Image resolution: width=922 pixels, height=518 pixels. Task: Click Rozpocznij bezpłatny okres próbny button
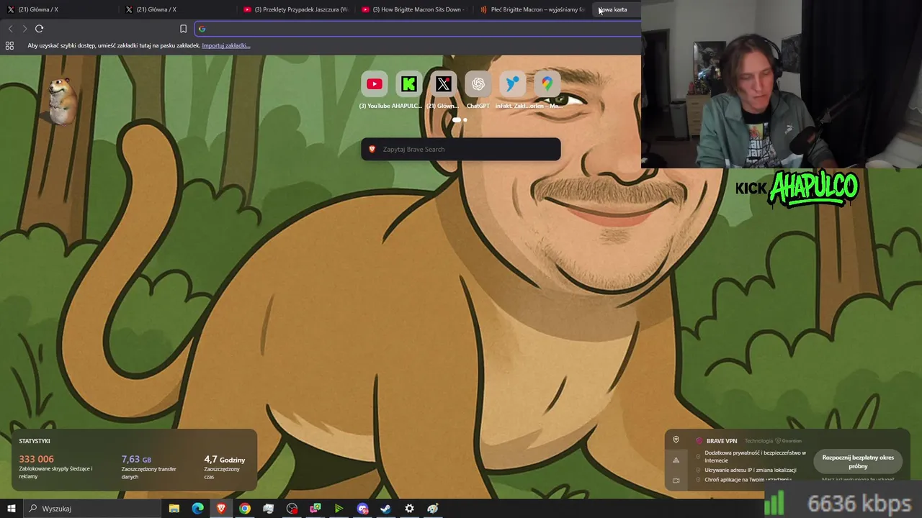click(x=858, y=462)
